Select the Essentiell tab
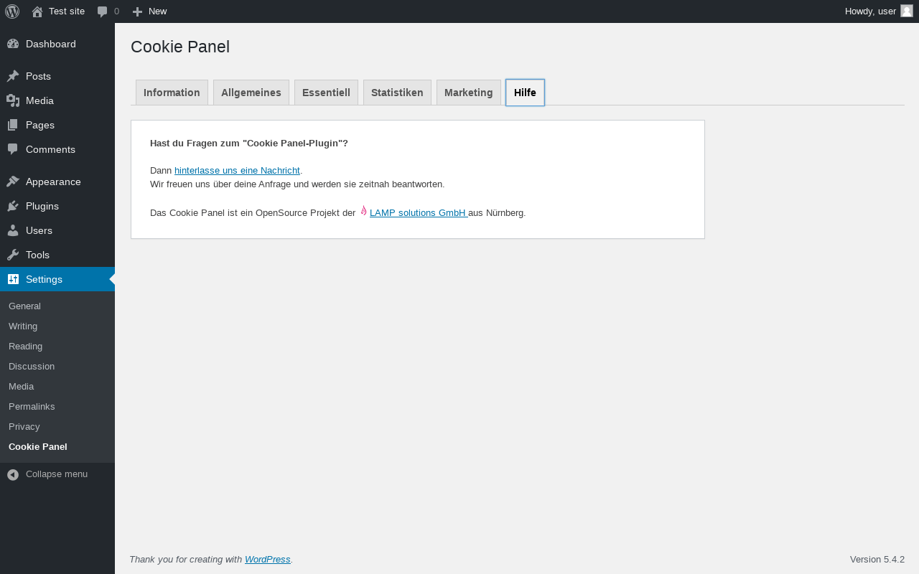 click(326, 93)
